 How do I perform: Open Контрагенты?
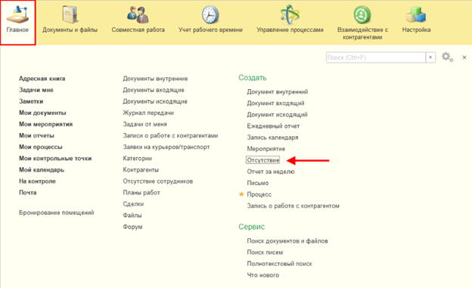141,170
